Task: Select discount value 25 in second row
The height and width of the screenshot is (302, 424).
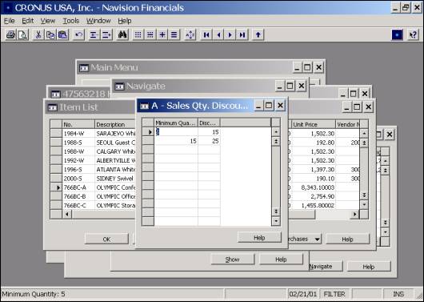Action: click(x=209, y=141)
